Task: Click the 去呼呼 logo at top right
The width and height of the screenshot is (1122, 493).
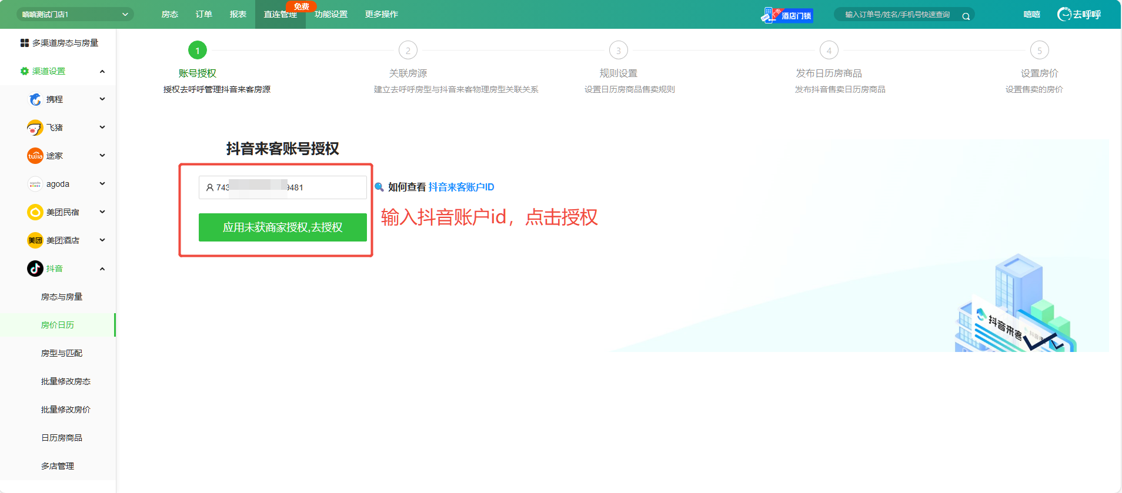Action: click(x=1079, y=15)
